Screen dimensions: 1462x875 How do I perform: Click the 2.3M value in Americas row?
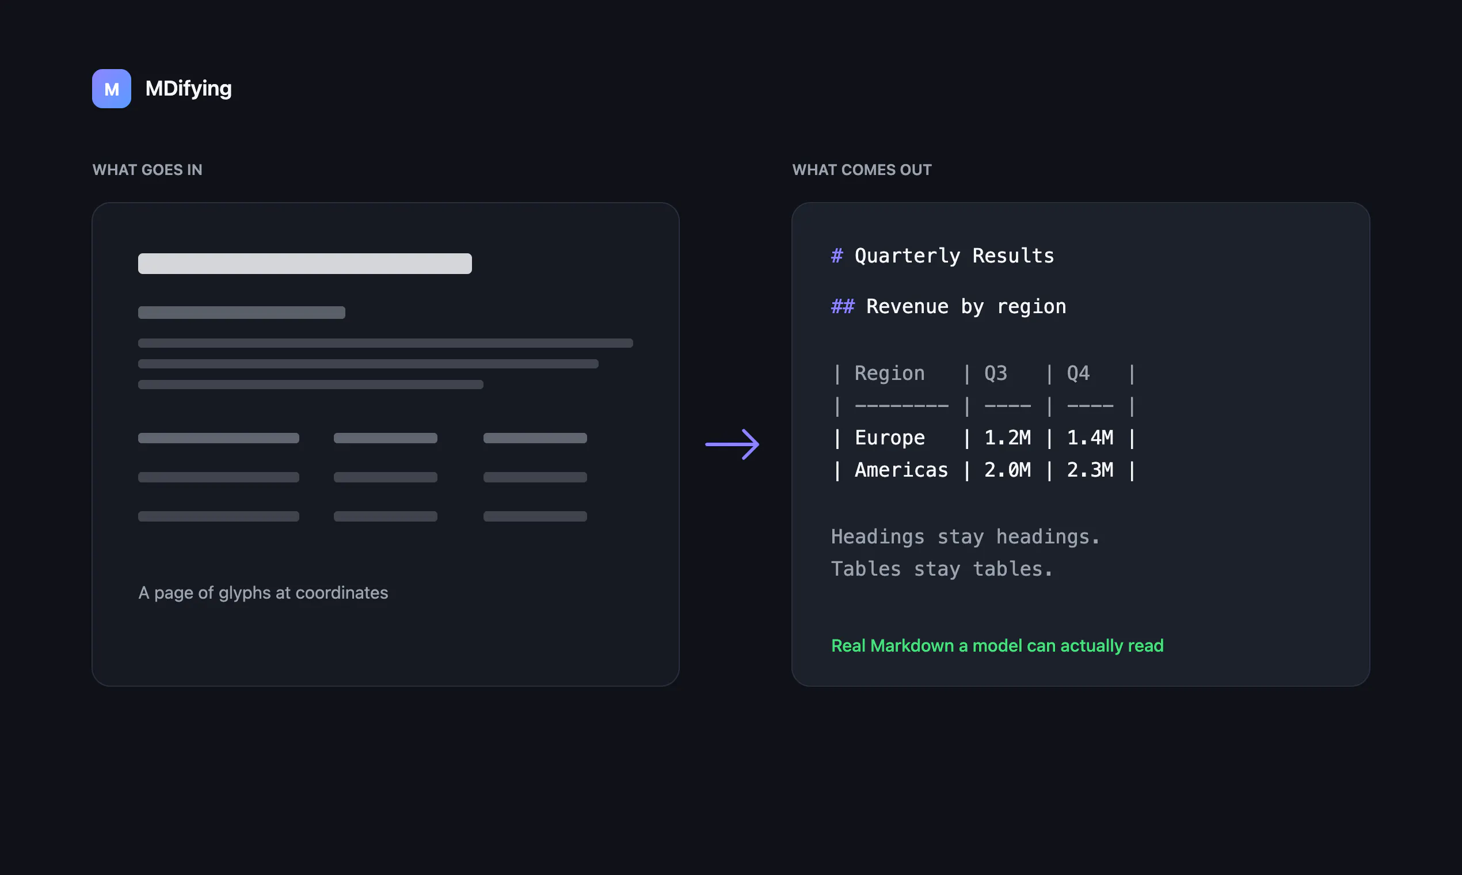click(1090, 470)
